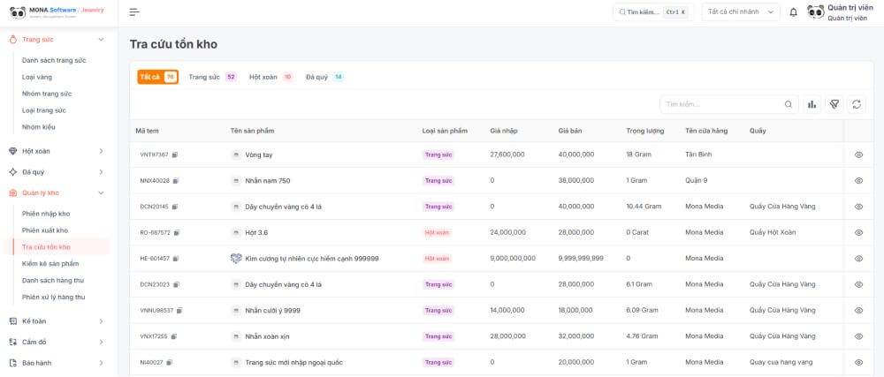
Task: Click the search magnifier in the table search box
Action: click(789, 104)
